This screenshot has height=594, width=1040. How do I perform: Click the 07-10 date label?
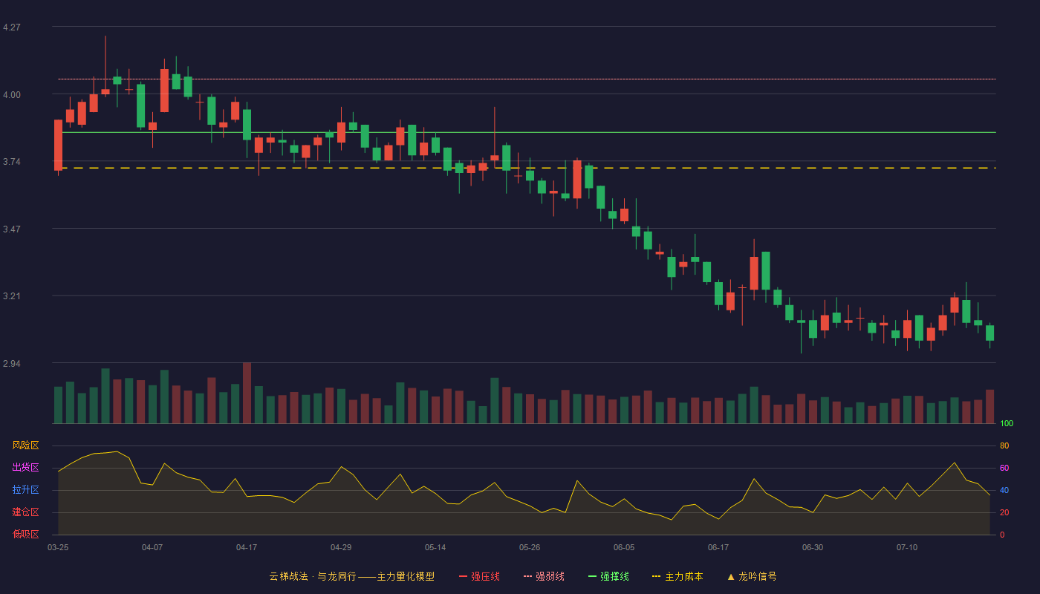907,547
